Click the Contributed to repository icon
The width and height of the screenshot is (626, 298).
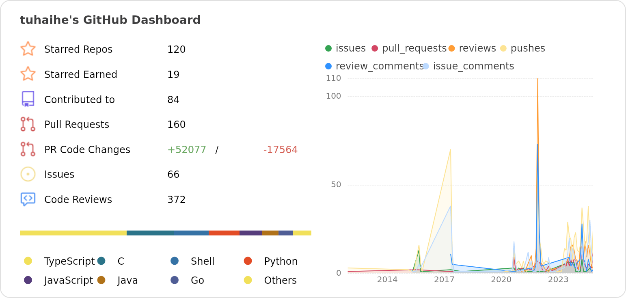click(x=28, y=99)
